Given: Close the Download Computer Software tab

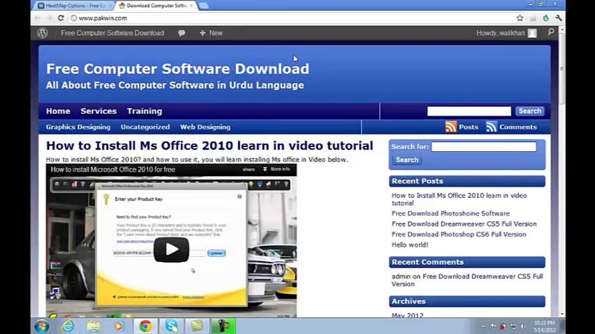Looking at the screenshot, I should pos(191,6).
